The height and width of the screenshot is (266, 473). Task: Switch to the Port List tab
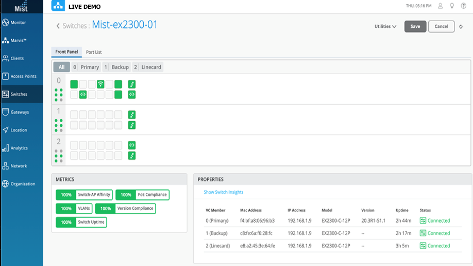point(93,52)
